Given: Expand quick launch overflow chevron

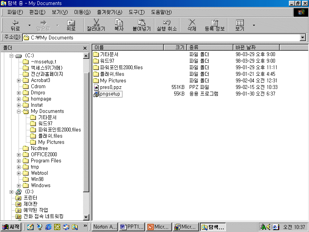Looking at the screenshot, I should pos(85,226).
